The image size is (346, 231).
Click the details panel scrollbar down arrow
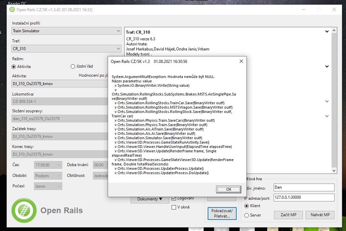pyautogui.click(x=334, y=170)
